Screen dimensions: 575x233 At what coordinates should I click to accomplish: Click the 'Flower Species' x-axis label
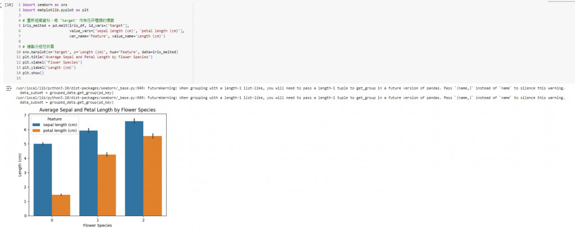click(x=98, y=225)
